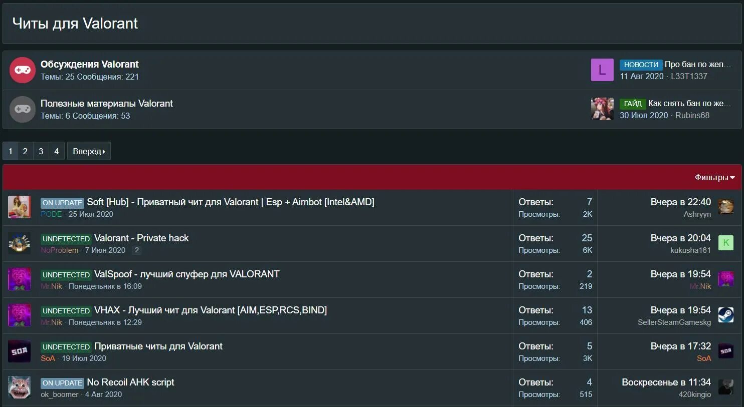Click the ON UPDATE prefix on Soft [Hub]

tap(62, 203)
